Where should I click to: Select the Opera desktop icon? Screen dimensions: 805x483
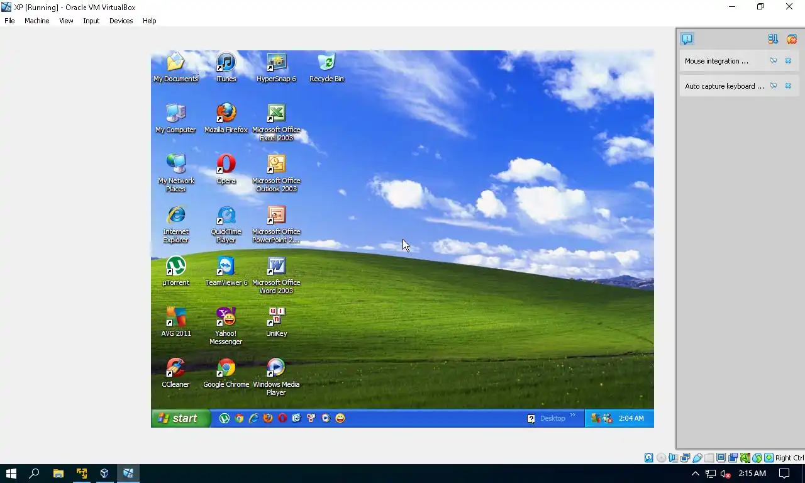(x=226, y=169)
